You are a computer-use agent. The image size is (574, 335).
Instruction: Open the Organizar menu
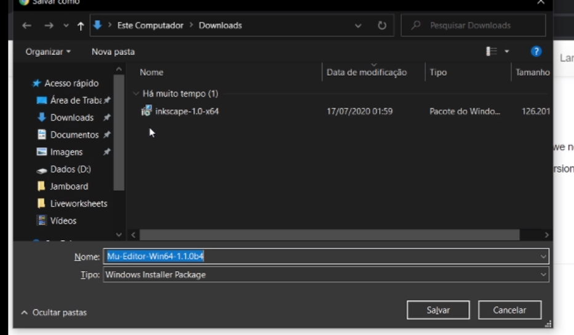(48, 52)
